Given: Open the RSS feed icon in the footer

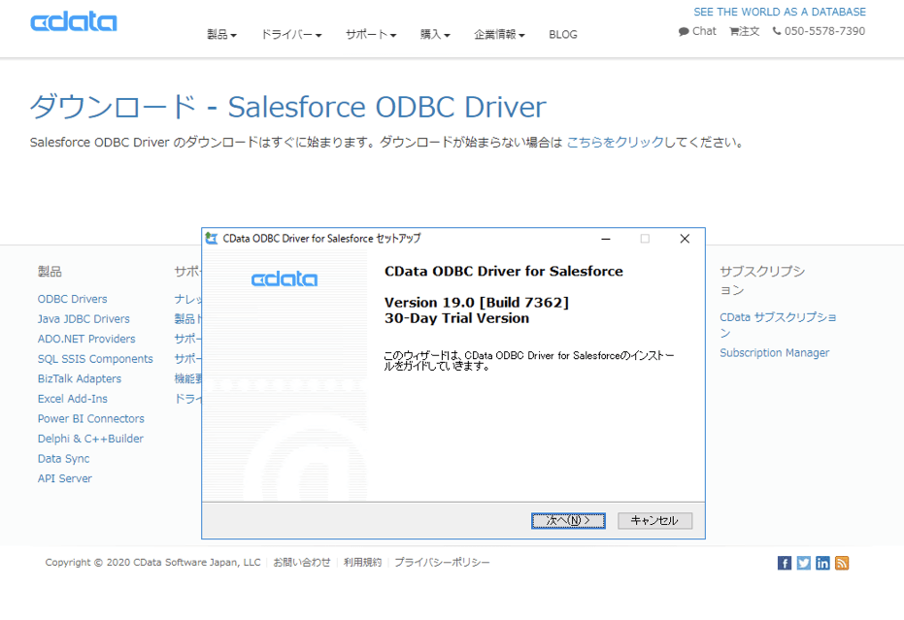Looking at the screenshot, I should click(842, 563).
